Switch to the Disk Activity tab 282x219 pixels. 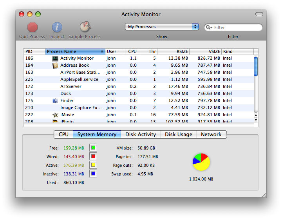coord(141,135)
